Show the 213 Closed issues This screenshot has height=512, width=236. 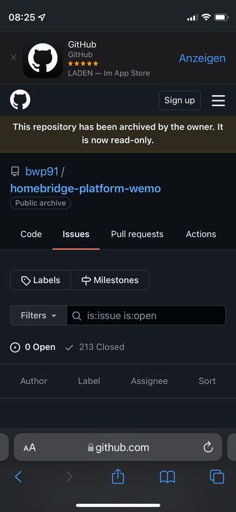click(95, 347)
